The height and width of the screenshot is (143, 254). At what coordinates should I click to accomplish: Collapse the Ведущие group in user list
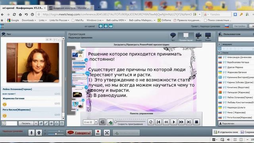219,44
